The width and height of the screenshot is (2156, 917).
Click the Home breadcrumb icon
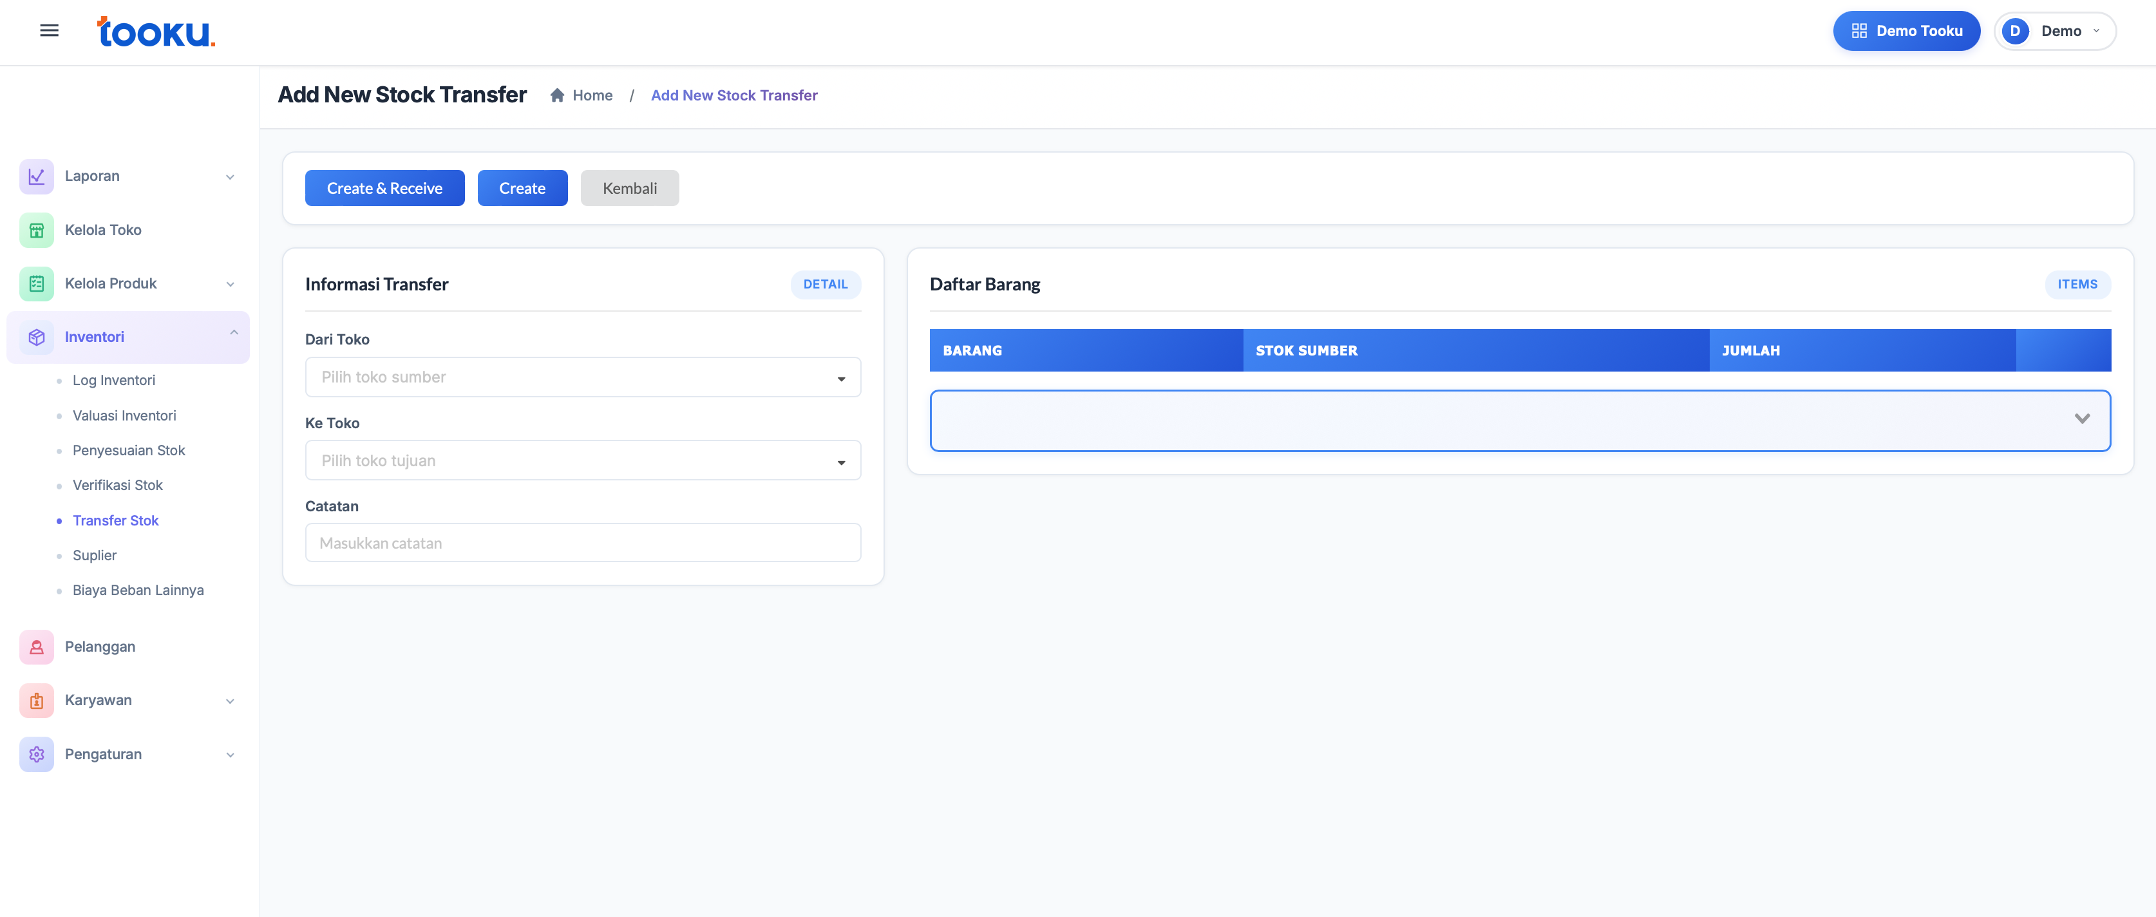558,95
